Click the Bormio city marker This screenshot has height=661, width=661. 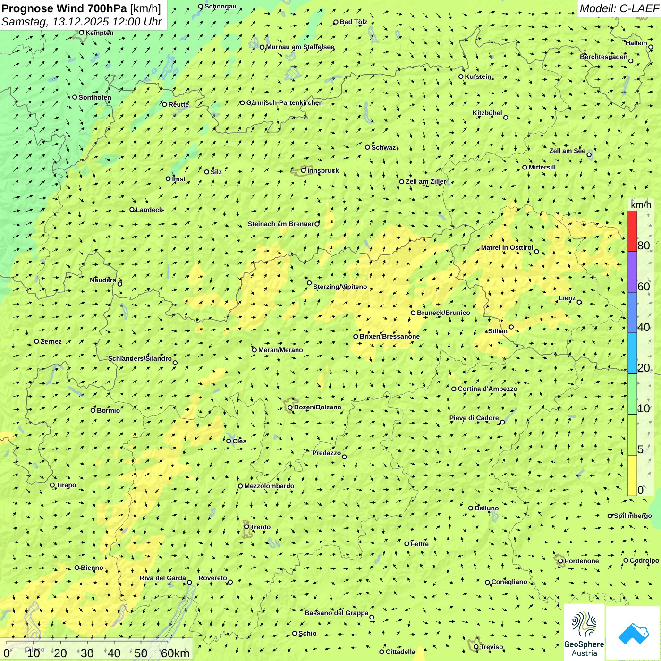click(93, 410)
